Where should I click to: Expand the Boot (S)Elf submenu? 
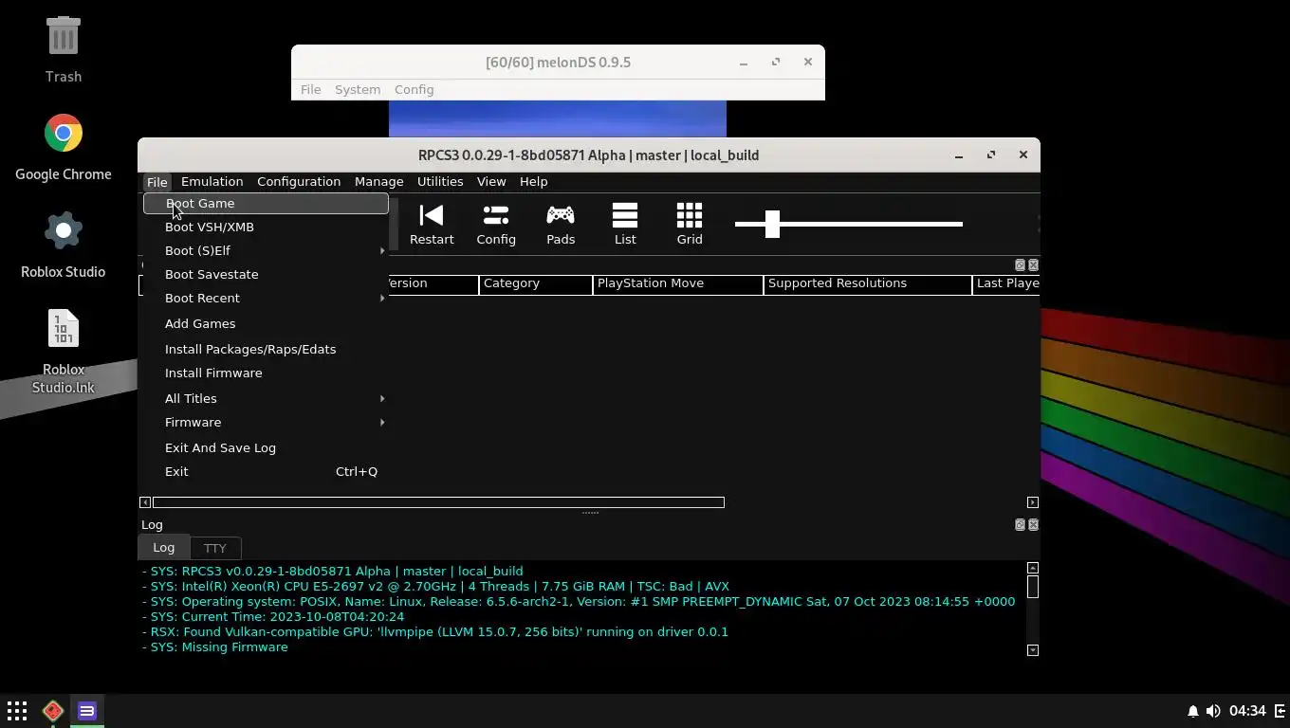click(266, 250)
